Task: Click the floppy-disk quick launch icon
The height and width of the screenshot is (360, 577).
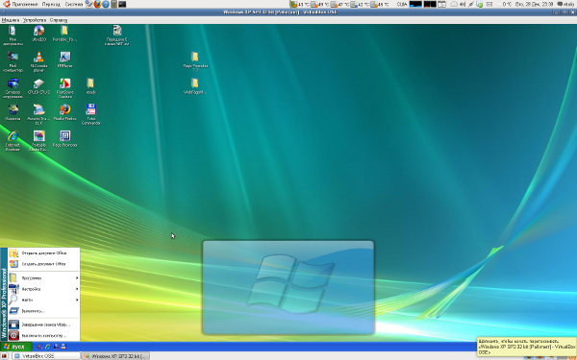Action: (x=63, y=347)
